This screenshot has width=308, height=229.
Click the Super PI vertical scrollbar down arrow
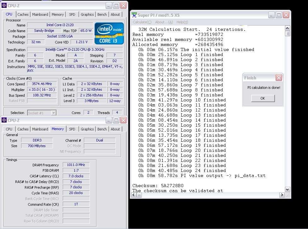click(x=288, y=190)
